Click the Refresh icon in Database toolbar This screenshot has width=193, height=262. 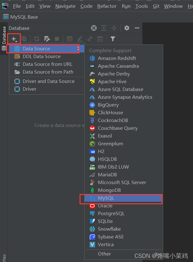[37, 39]
